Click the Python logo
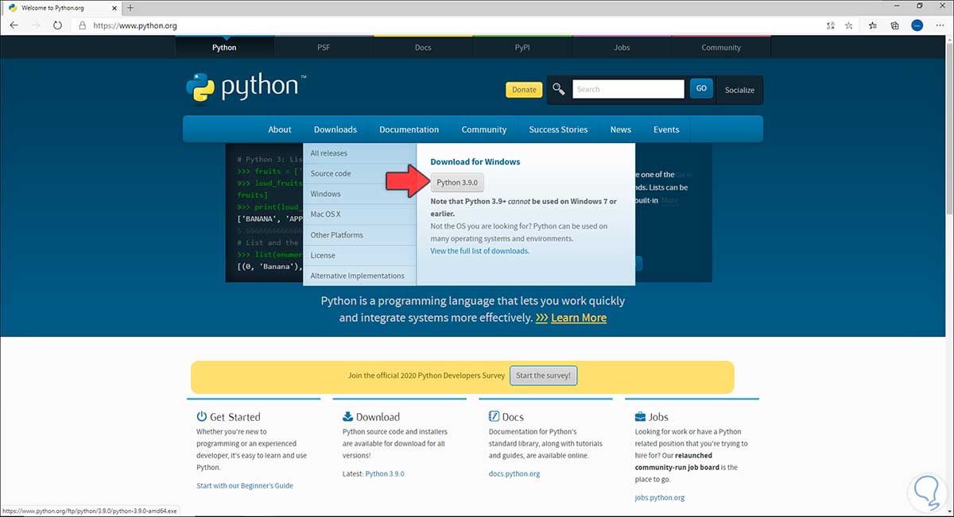Screen dimensions: 954x517 pos(246,87)
